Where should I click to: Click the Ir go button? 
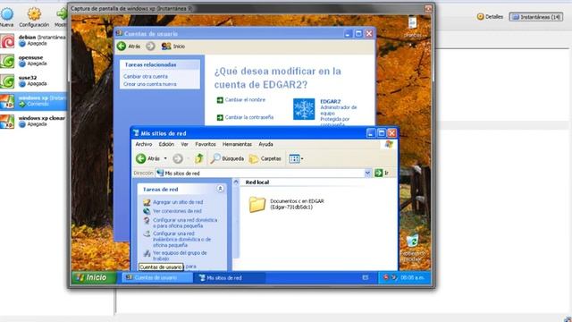point(382,173)
